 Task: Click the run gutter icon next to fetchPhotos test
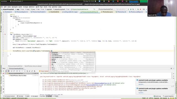5,34
